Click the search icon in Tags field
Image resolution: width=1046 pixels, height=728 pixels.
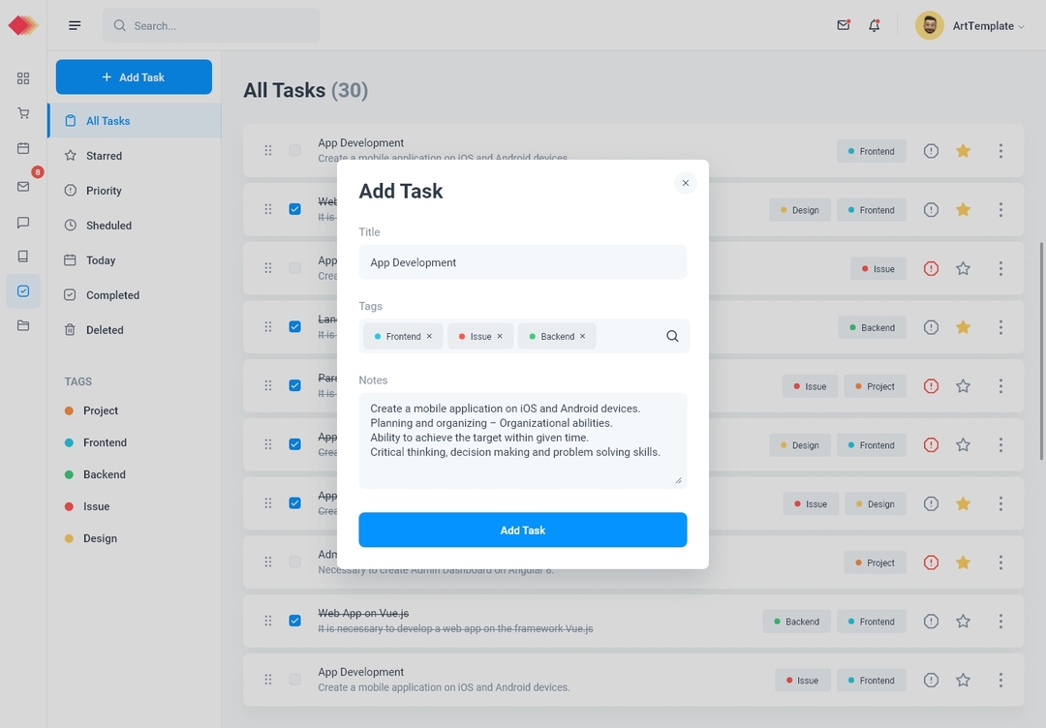(x=672, y=337)
